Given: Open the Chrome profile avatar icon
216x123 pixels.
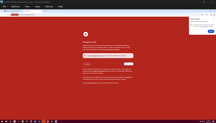Looking at the screenshot, I should point(211,15).
